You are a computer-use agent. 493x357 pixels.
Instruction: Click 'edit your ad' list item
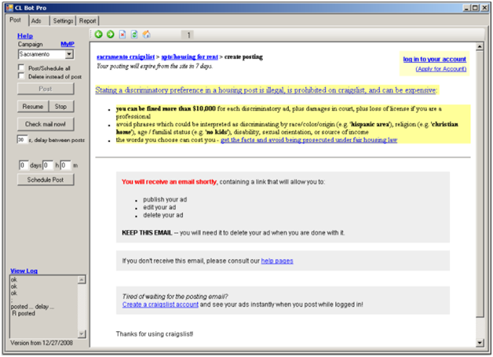[x=159, y=207]
